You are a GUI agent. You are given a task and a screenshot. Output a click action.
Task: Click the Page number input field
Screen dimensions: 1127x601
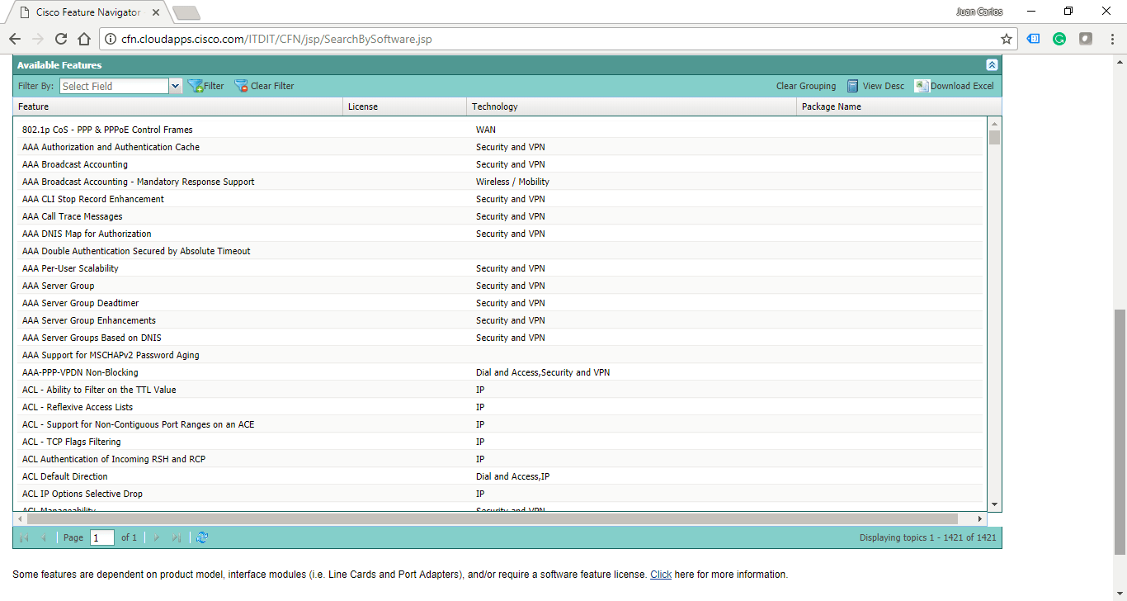[x=101, y=537]
